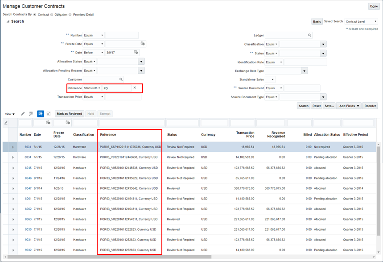The height and width of the screenshot is (262, 383).
Task: Open the Saved Search Contract Level dropdown
Action: pyautogui.click(x=361, y=21)
